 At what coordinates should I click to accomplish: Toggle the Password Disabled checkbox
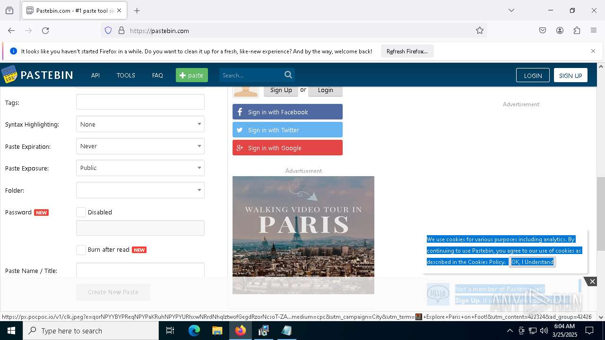81,212
